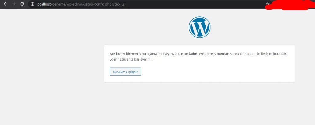The width and height of the screenshot is (315, 125).
Task: Click the "Kurulumu çalıştır" button
Action: pyautogui.click(x=125, y=72)
